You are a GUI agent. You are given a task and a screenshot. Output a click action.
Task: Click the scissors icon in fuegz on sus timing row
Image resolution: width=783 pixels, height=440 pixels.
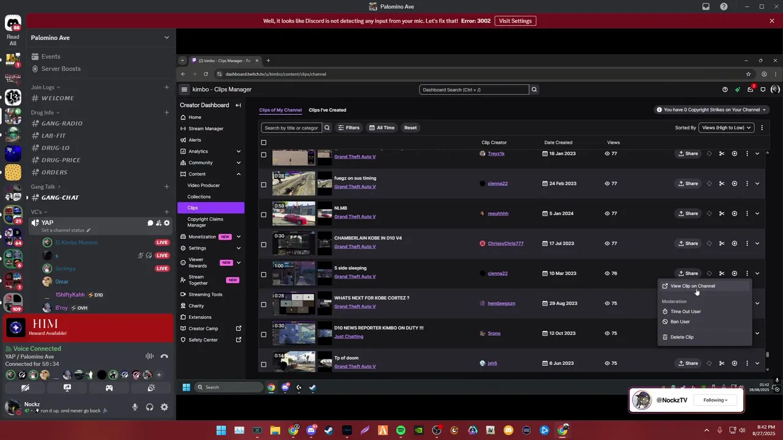tap(722, 183)
